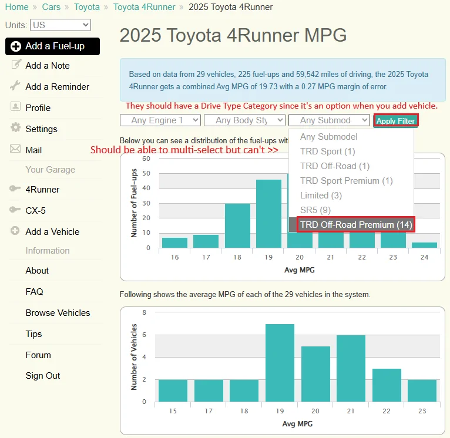Screen dimensions: 450x438
Task: Open the Toyota 4Runner breadcrumb link
Action: tap(144, 7)
